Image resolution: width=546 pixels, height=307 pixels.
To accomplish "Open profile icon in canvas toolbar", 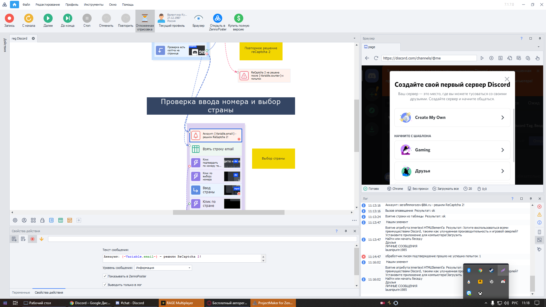I will [24, 220].
